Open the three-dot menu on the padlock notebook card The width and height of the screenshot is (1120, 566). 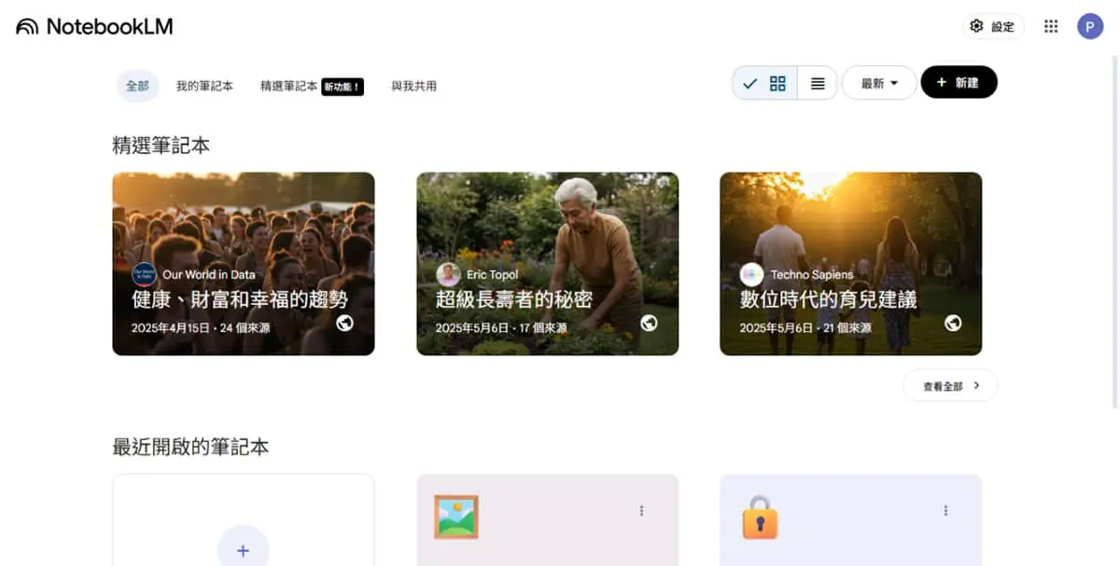(x=945, y=510)
